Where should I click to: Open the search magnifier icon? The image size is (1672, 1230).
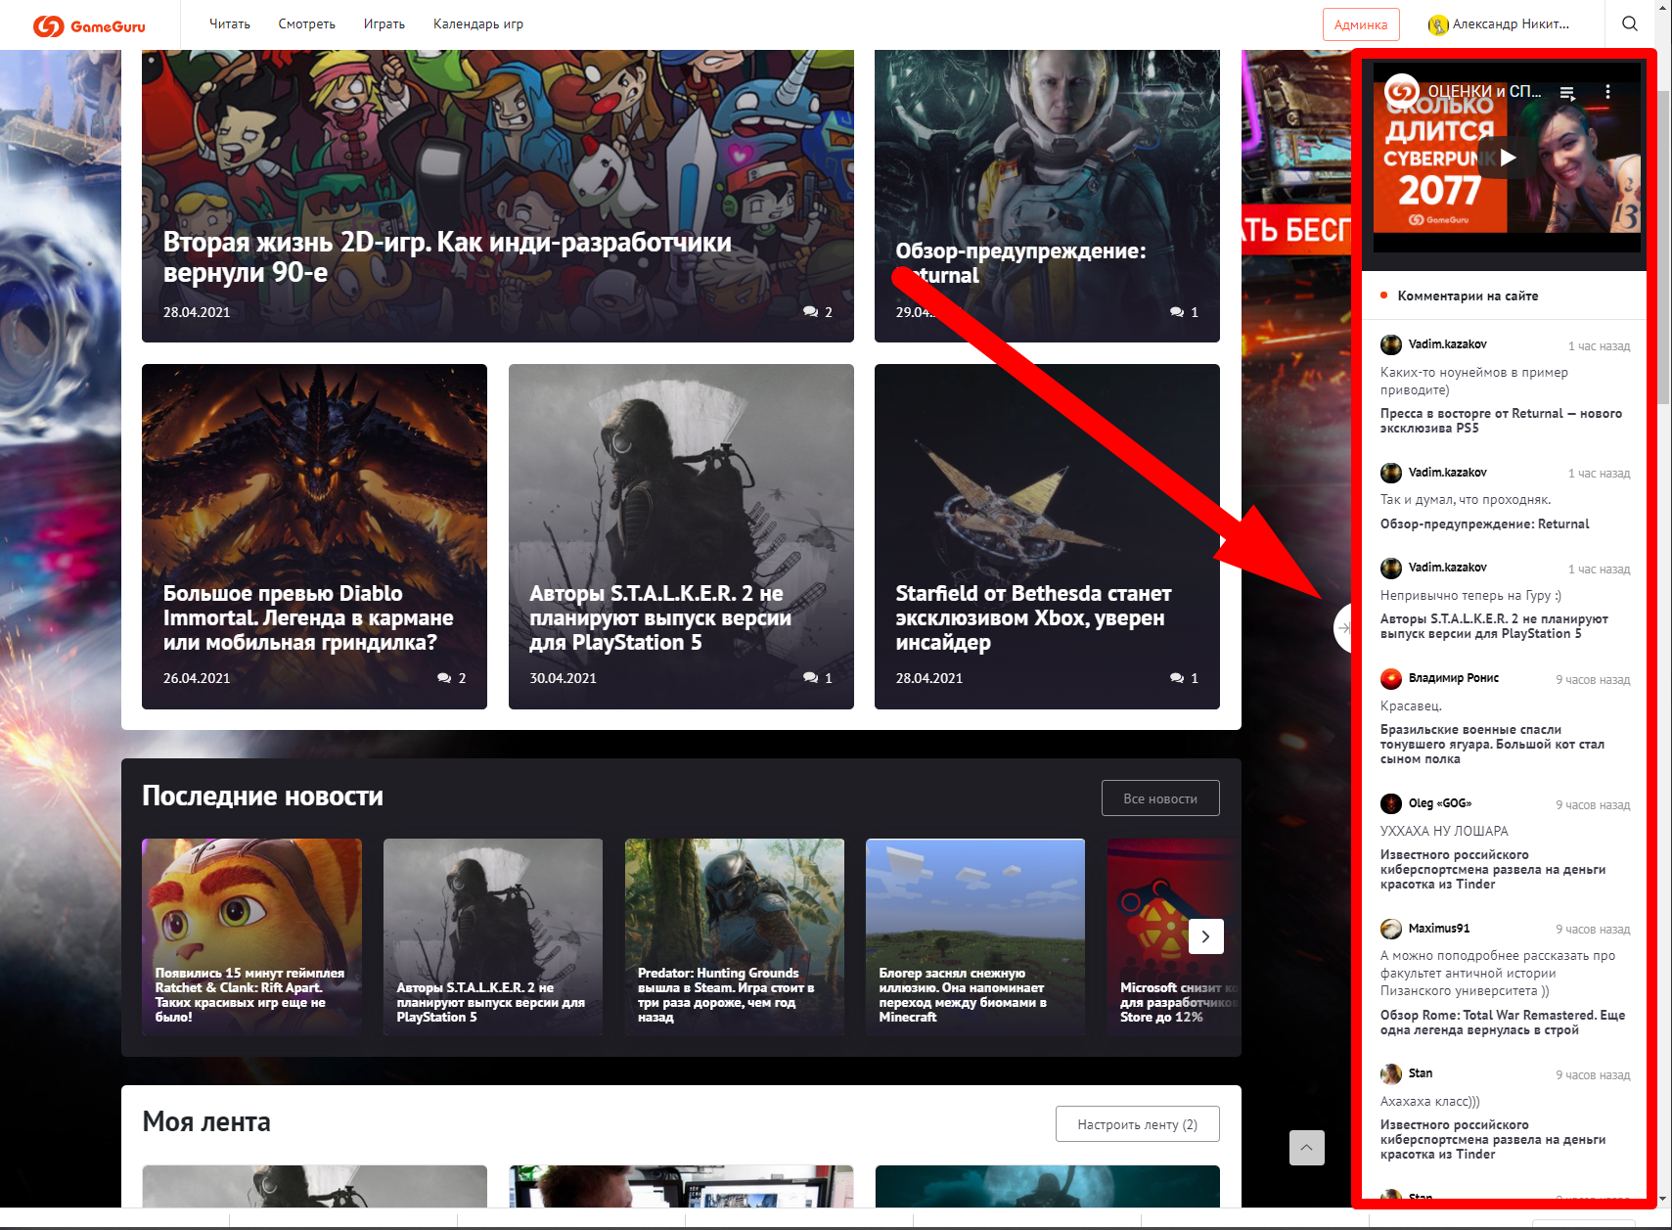point(1629,23)
